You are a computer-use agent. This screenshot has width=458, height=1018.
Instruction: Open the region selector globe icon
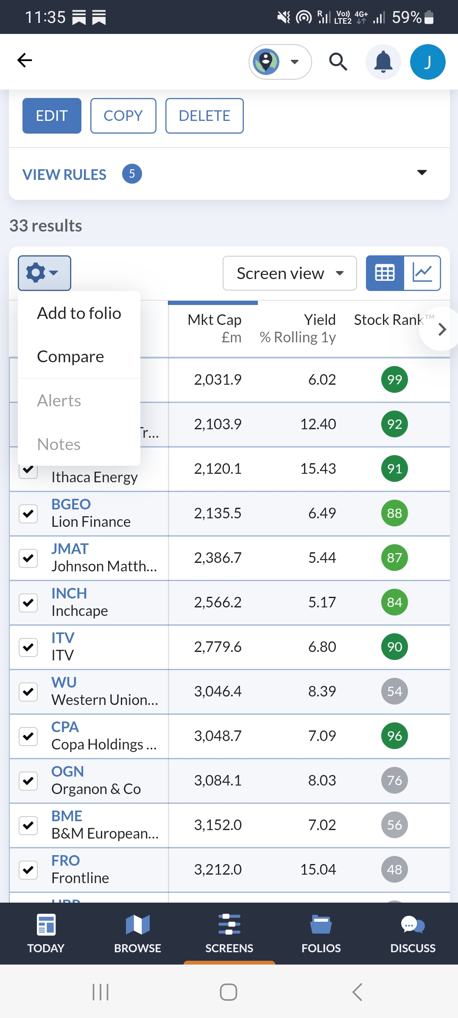pyautogui.click(x=280, y=62)
